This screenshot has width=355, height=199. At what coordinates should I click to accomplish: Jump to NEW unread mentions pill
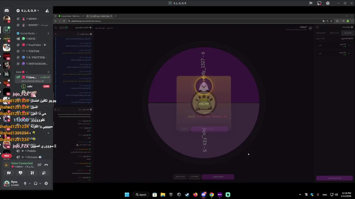tap(7, 156)
